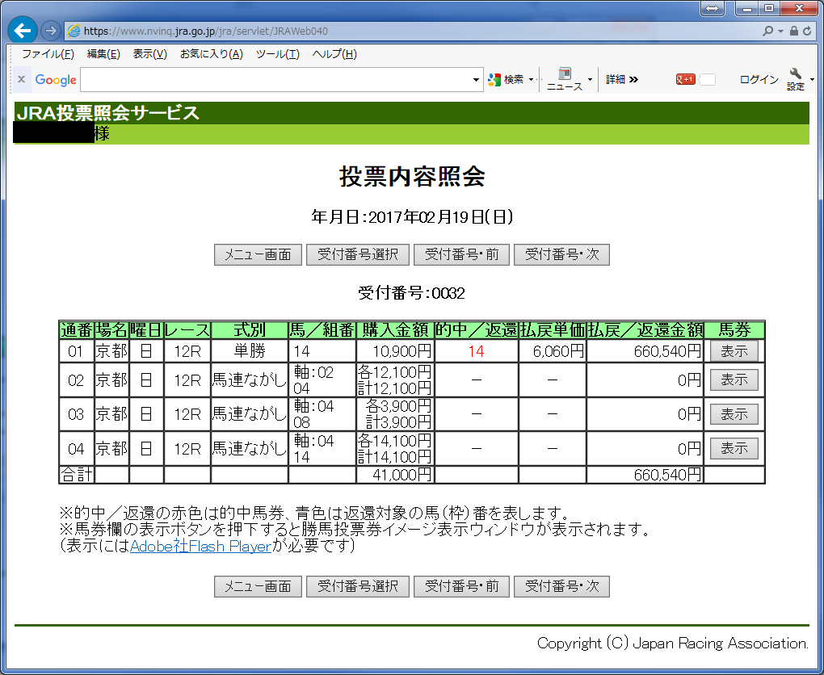Click the 10,900円 purchase amount cell
Viewport: 824px width, 675px height.
[395, 351]
